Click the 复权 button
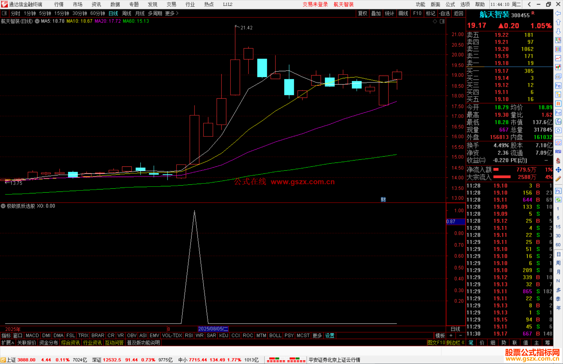This screenshot has width=563, height=364. tap(363, 13)
